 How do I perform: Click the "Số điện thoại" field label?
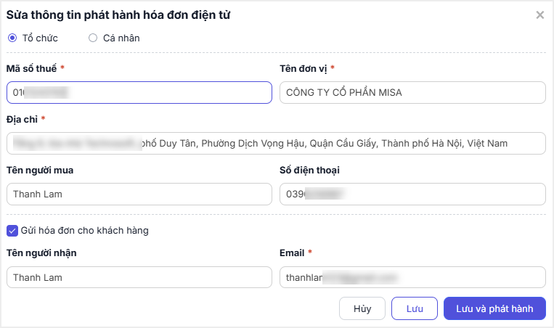[310, 170]
